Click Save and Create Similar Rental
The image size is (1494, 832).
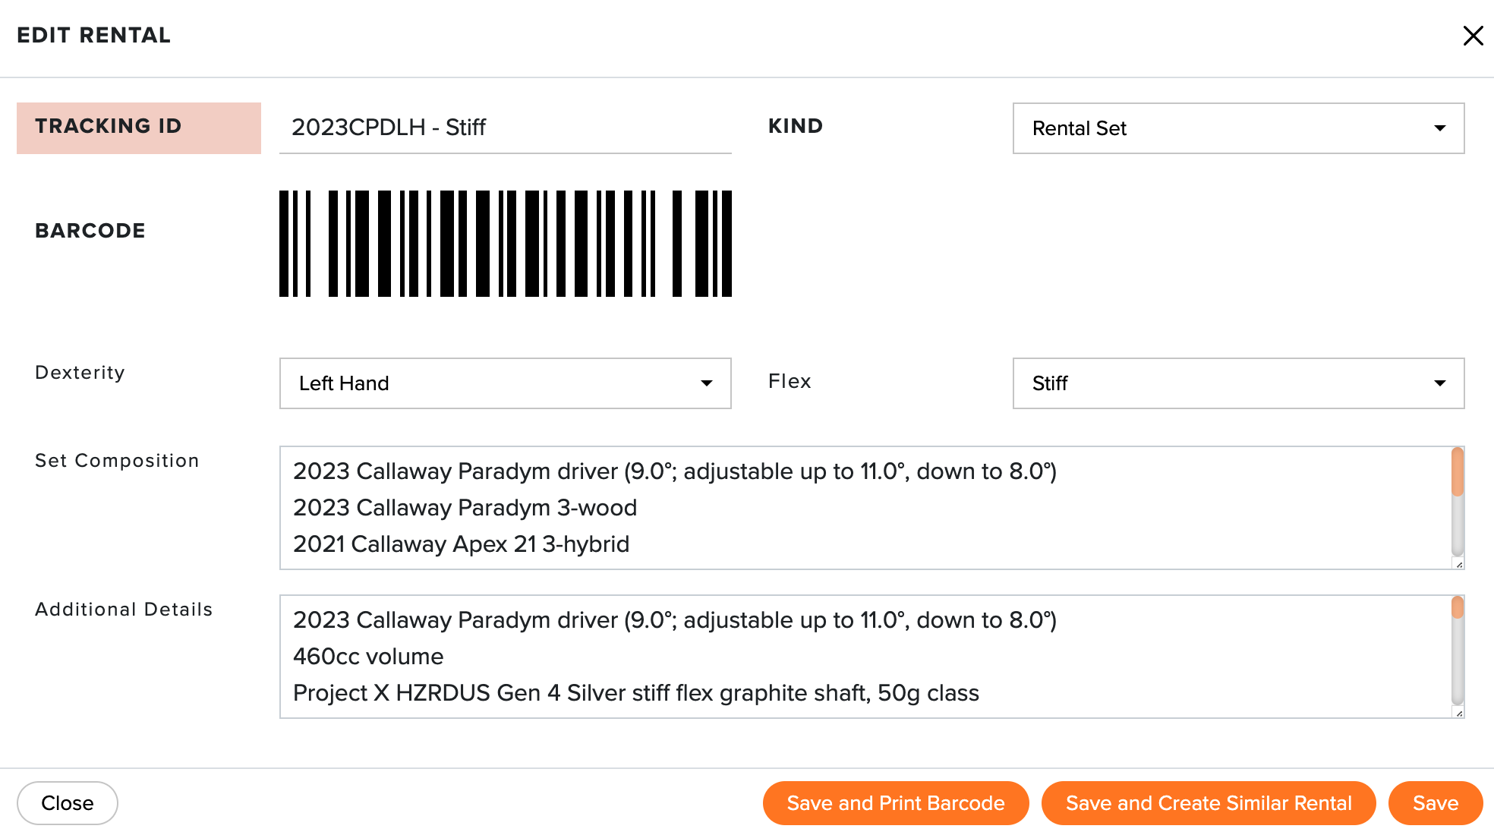pos(1209,803)
